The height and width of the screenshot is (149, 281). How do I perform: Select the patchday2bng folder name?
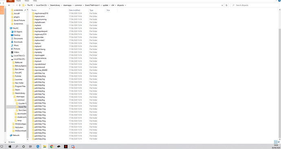point(40,76)
